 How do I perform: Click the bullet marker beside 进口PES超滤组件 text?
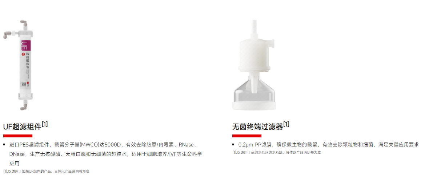click(x=4, y=145)
